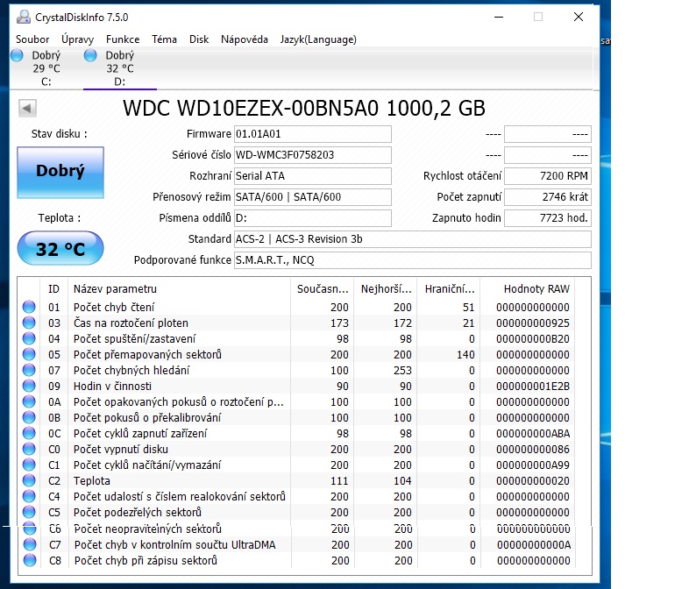Click the Firmware value field

312,134
